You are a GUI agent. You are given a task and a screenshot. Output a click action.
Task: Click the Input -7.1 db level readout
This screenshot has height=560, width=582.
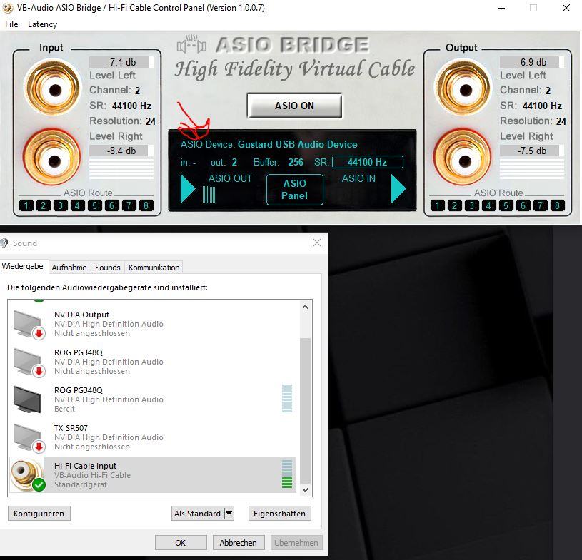[121, 62]
